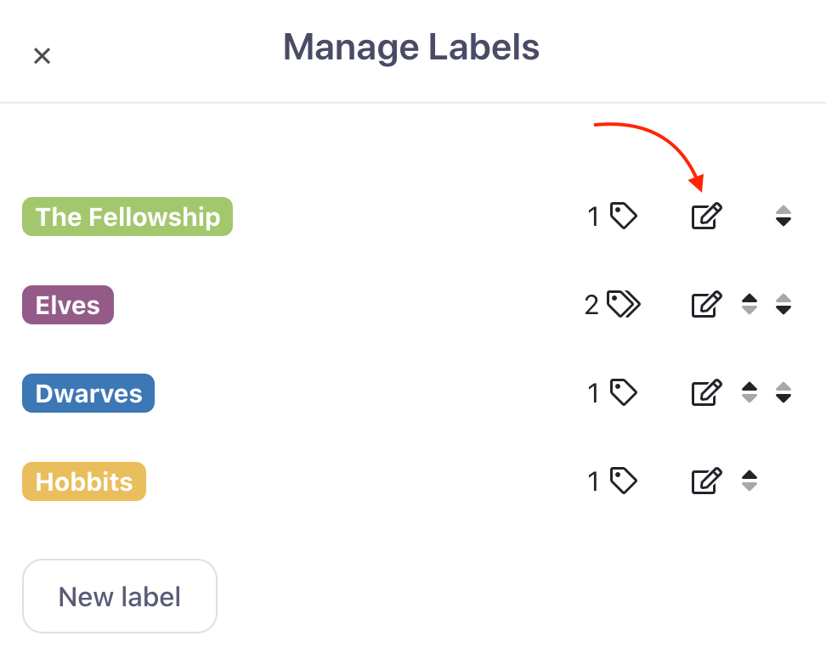Move the Elves label up
This screenshot has width=826, height=664.
coord(749,304)
